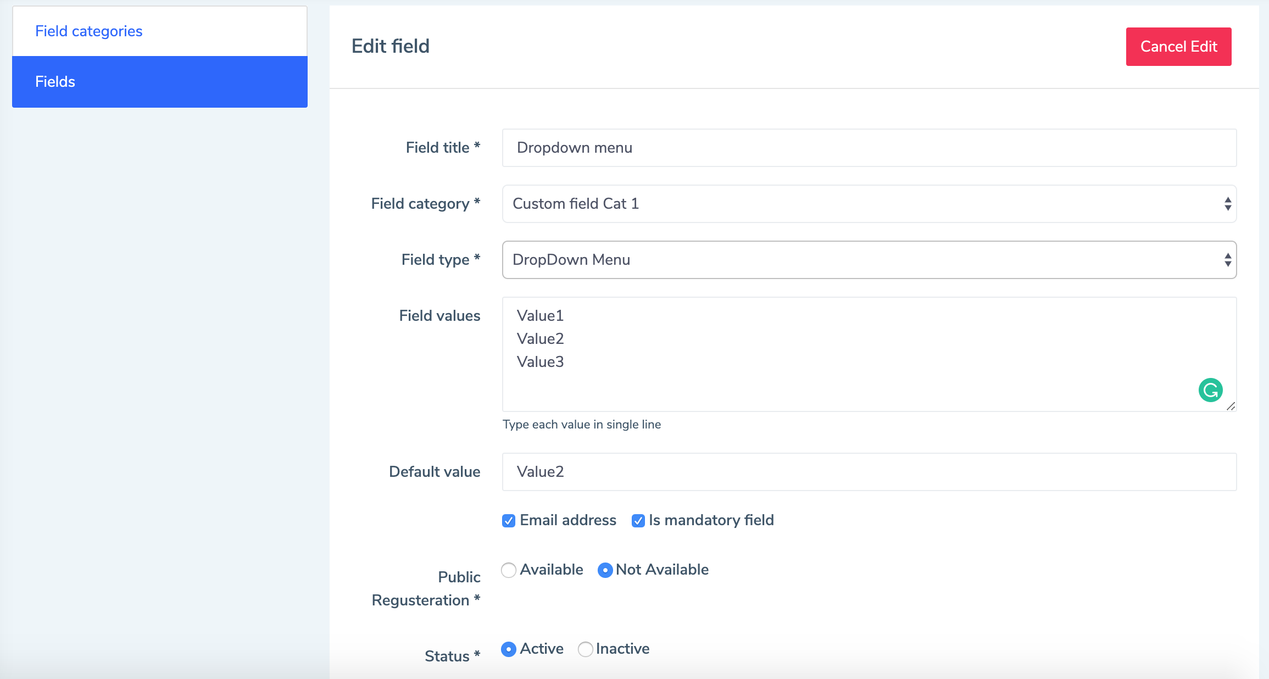The image size is (1269, 679).
Task: Select the Inactive status radio button
Action: (x=586, y=649)
